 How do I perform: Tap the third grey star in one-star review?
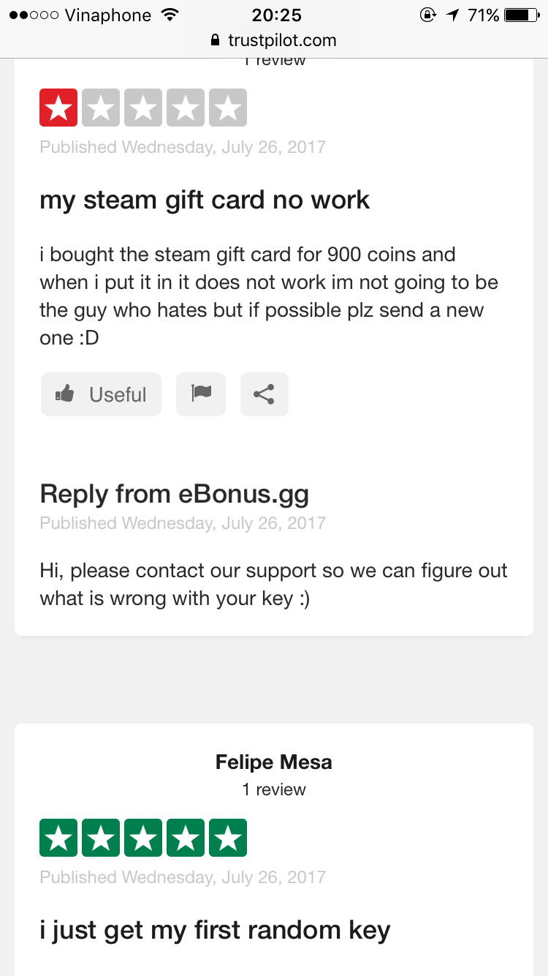click(143, 108)
